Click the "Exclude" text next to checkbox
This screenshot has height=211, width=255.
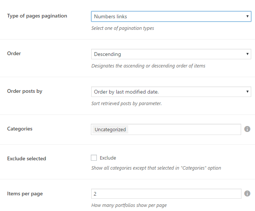coord(108,158)
